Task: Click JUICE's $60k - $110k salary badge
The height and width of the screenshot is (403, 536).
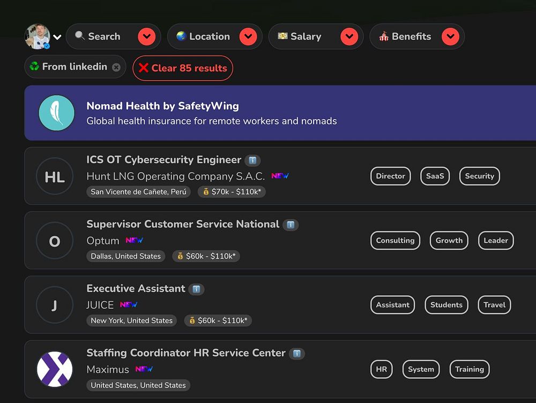Action: [x=218, y=320]
